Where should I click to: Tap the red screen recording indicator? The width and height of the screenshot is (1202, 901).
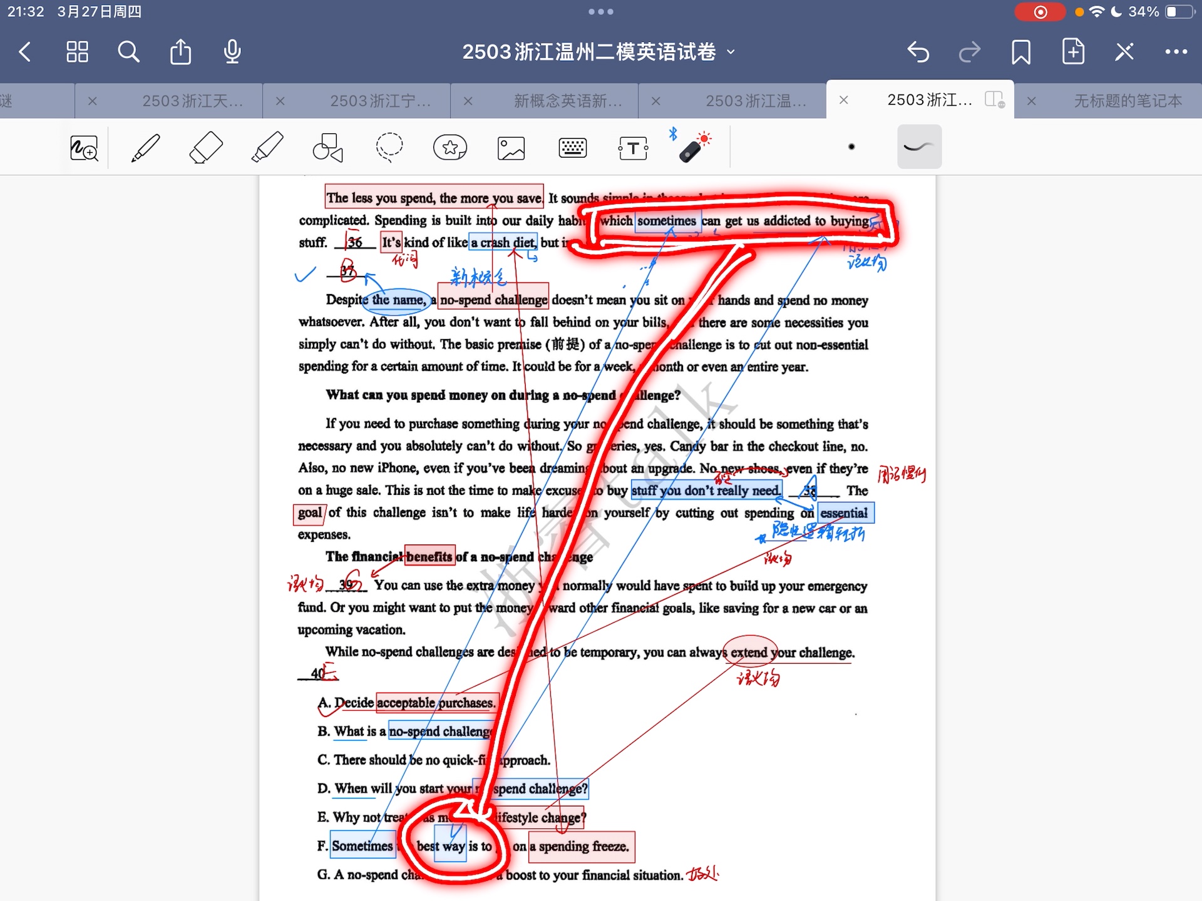click(1040, 12)
